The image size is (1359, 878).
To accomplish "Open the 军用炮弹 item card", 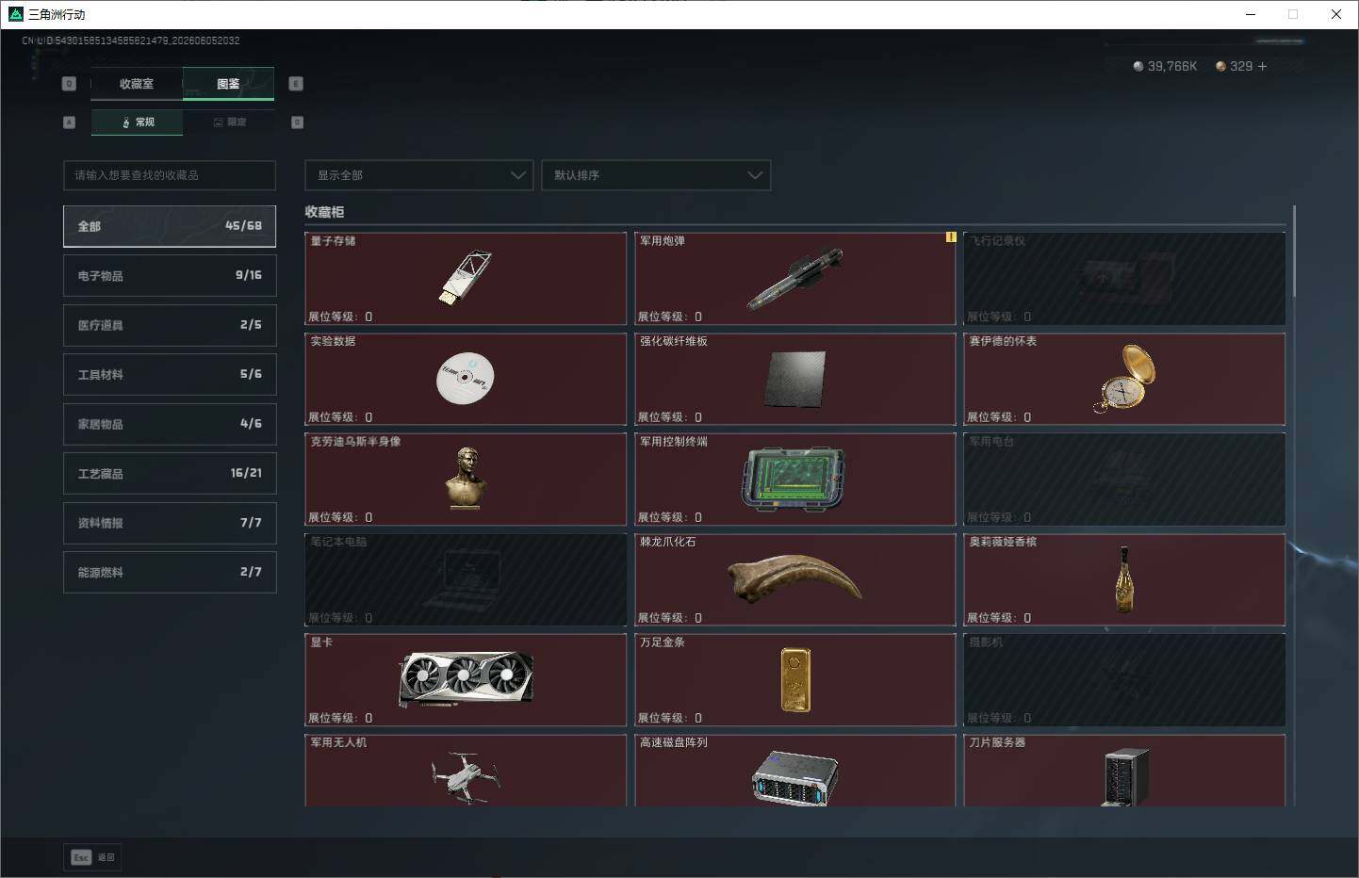I will (795, 279).
